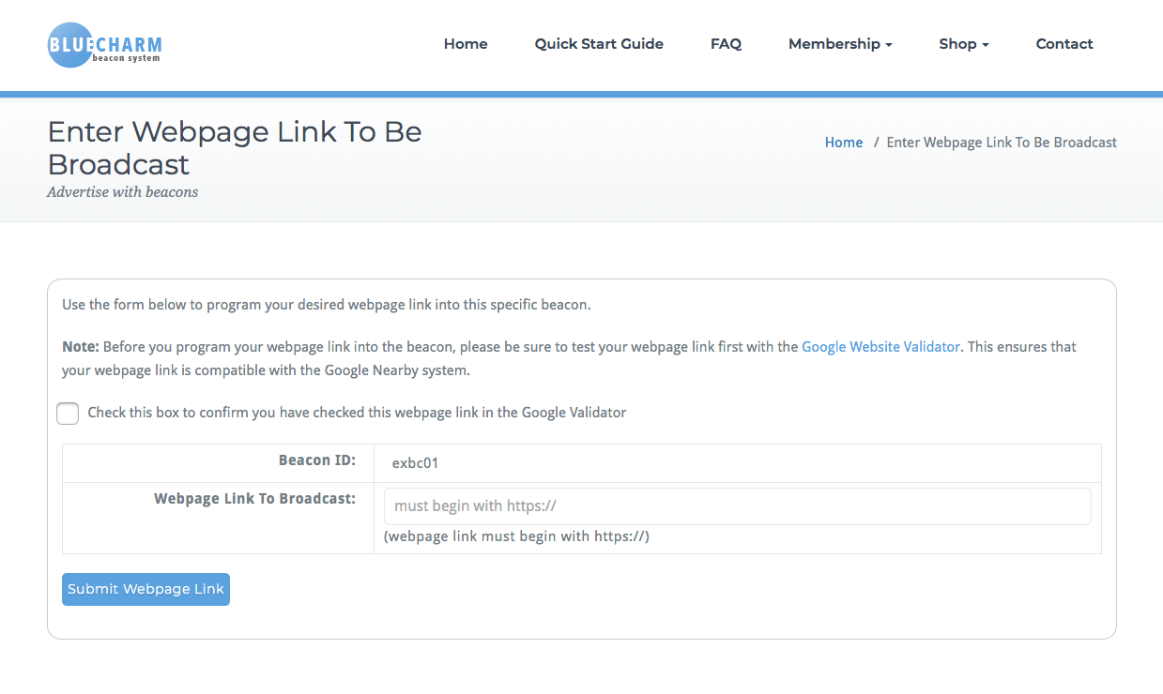Click the Submit Webpage Link button
The image size is (1163, 694).
145,589
